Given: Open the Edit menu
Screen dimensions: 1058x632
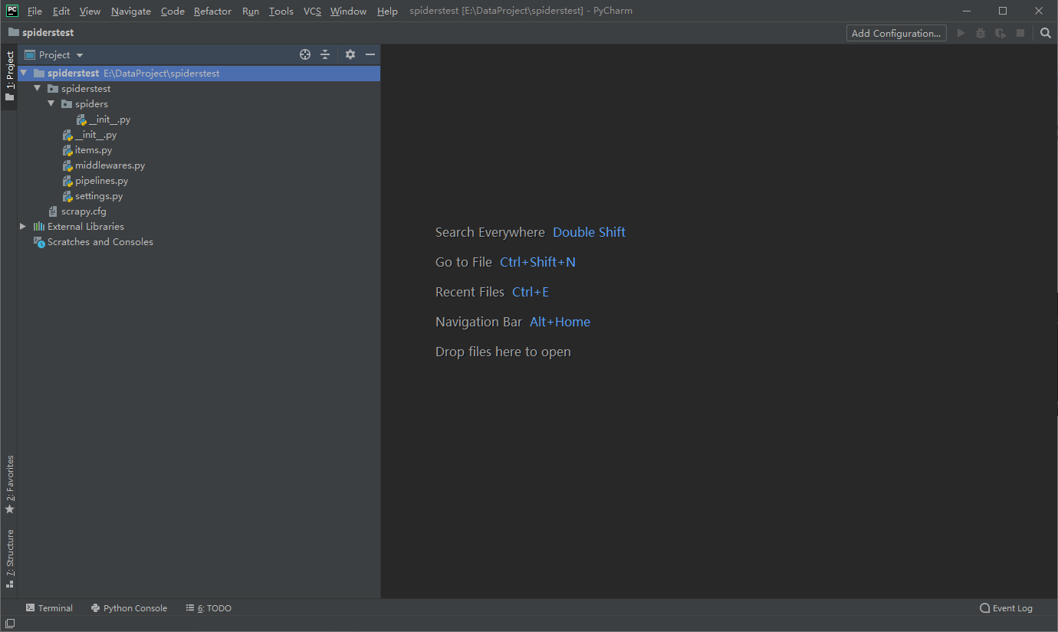Looking at the screenshot, I should [x=61, y=11].
